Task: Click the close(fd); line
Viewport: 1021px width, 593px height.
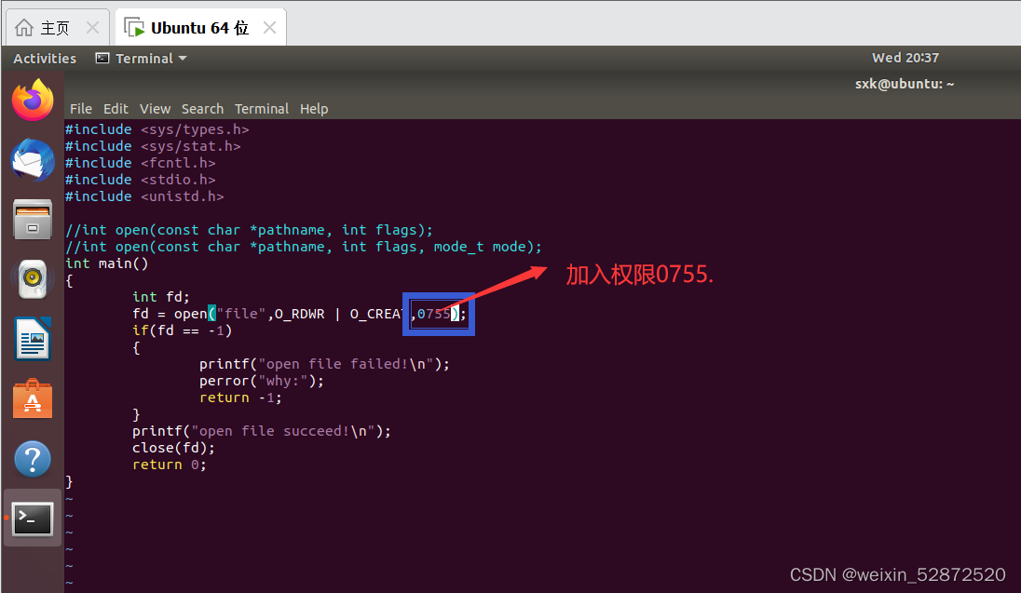Action: coord(174,448)
